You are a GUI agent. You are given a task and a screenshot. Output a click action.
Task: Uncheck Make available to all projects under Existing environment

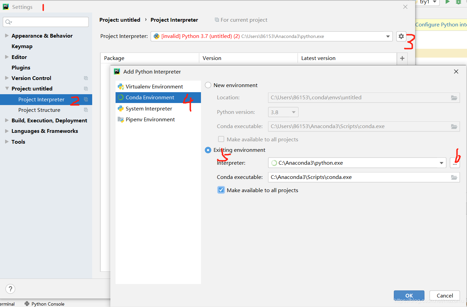(221, 190)
